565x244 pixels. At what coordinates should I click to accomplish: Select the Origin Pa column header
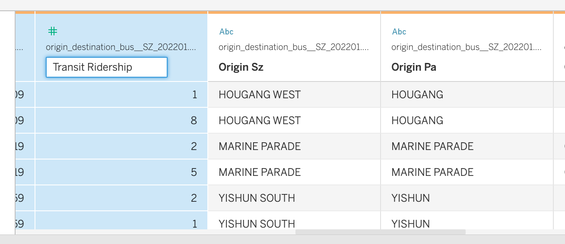click(x=414, y=67)
